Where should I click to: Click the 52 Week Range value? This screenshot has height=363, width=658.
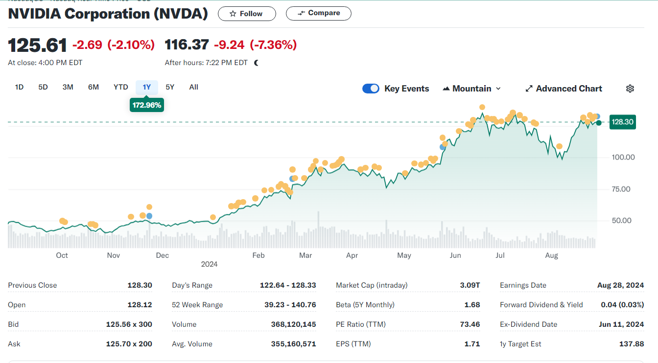click(290, 305)
